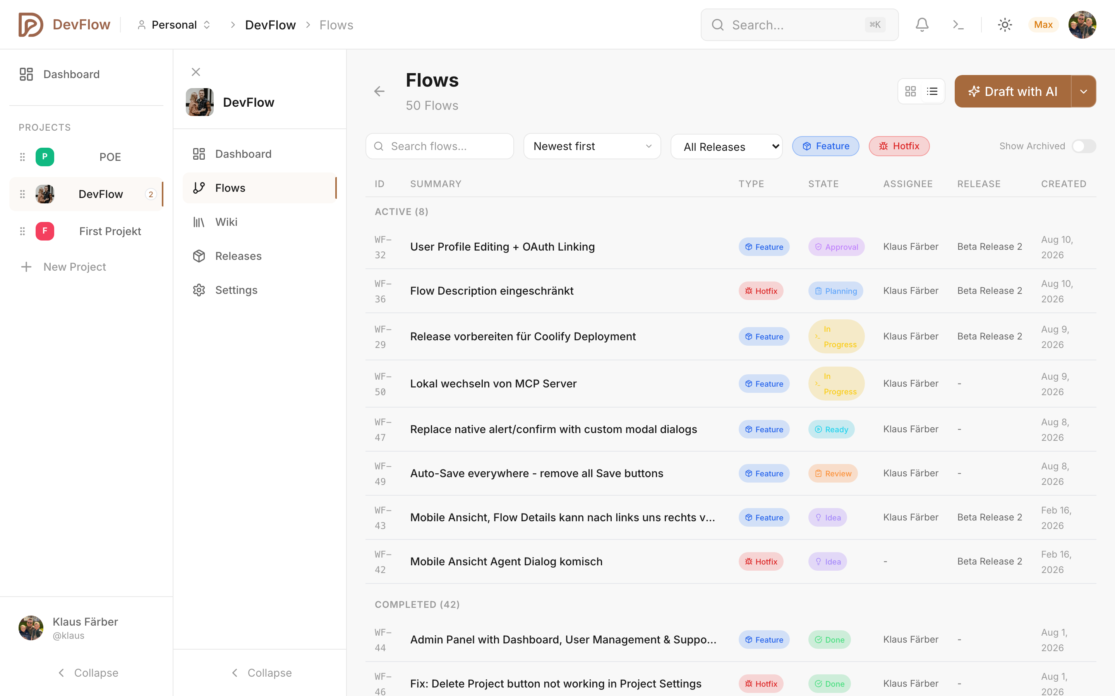Click the plus icon for New Project
This screenshot has height=696, width=1115.
[x=26, y=267]
